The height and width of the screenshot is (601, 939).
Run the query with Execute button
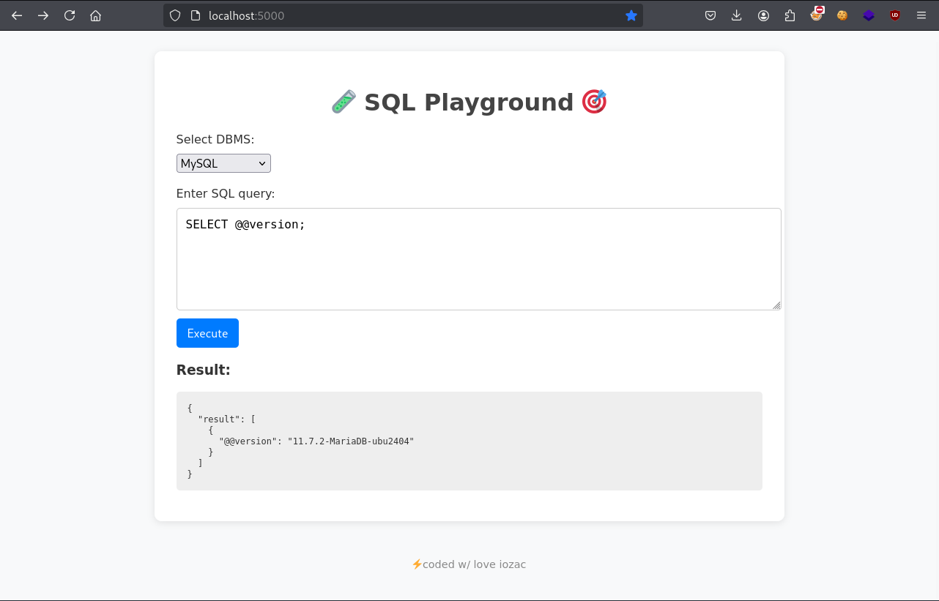click(207, 333)
